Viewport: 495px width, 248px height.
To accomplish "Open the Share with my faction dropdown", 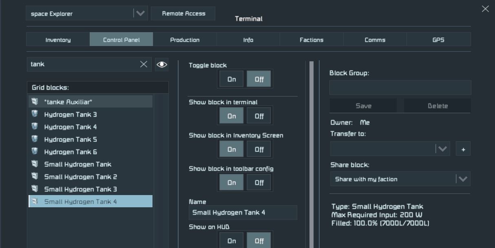I will coord(462,179).
